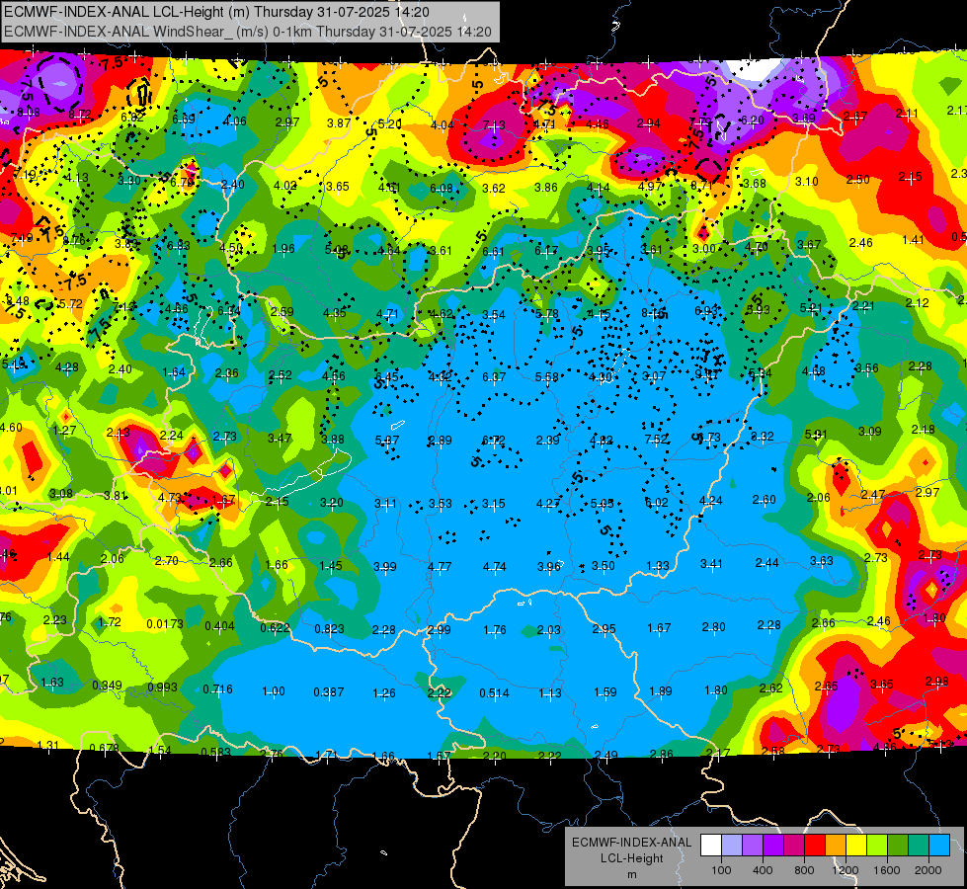Click the WindShear 0-1km header line
967x889 pixels.
point(248,32)
